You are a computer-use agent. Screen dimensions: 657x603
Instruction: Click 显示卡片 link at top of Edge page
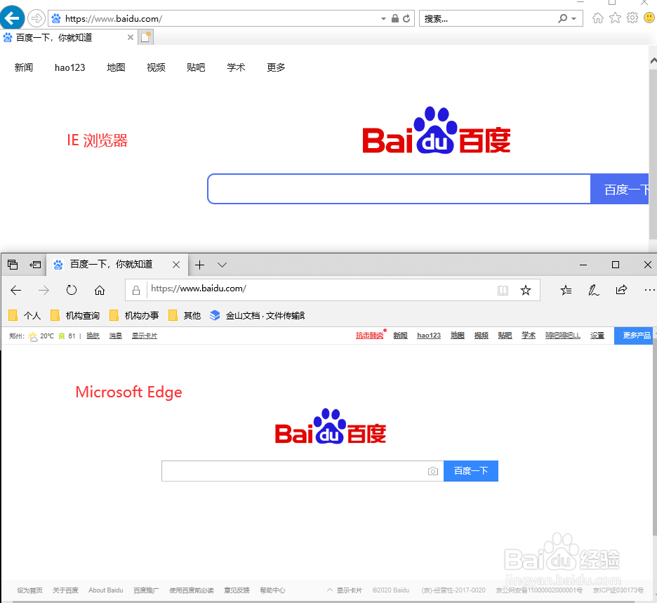pyautogui.click(x=145, y=336)
